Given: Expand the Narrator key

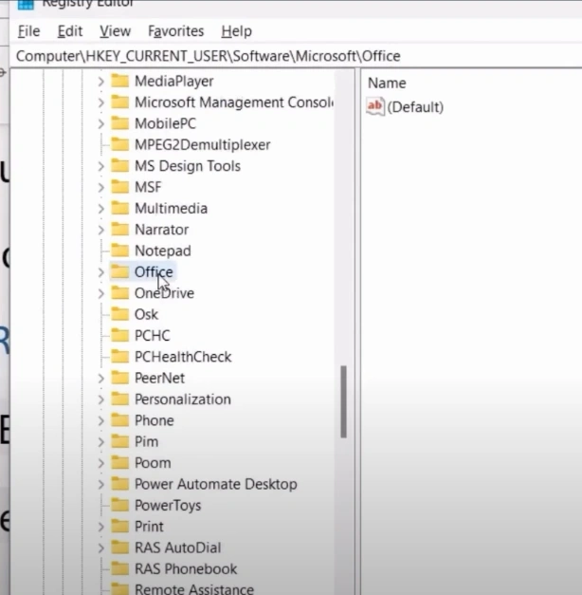Looking at the screenshot, I should click(x=100, y=230).
